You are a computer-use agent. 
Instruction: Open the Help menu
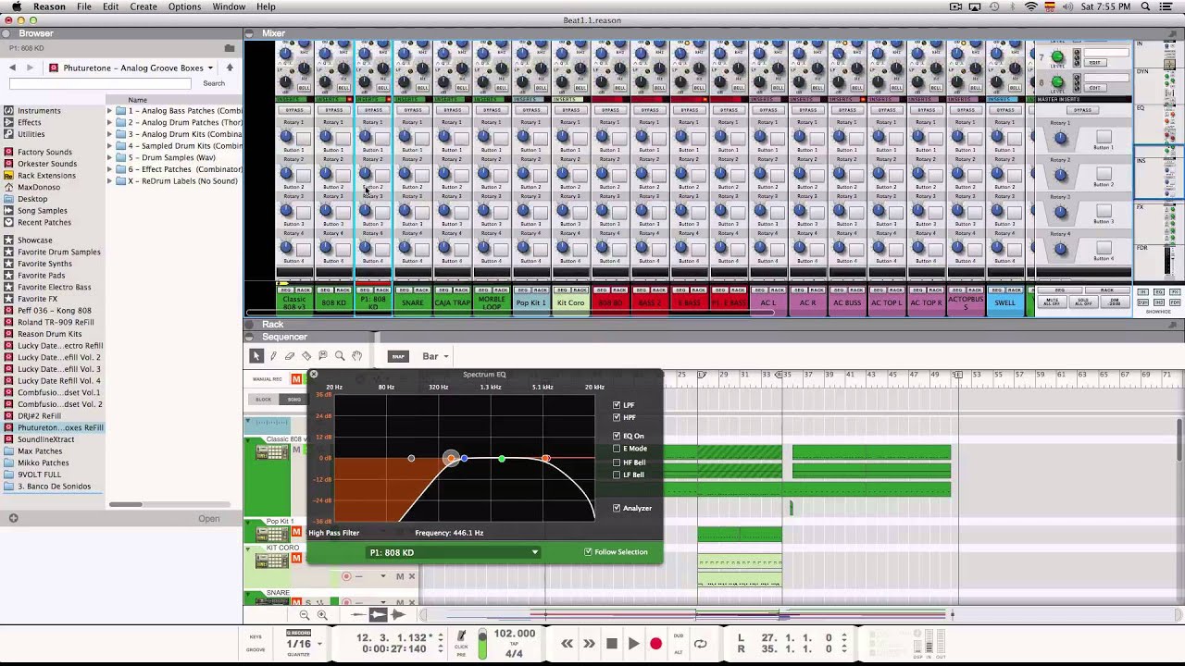coord(266,6)
